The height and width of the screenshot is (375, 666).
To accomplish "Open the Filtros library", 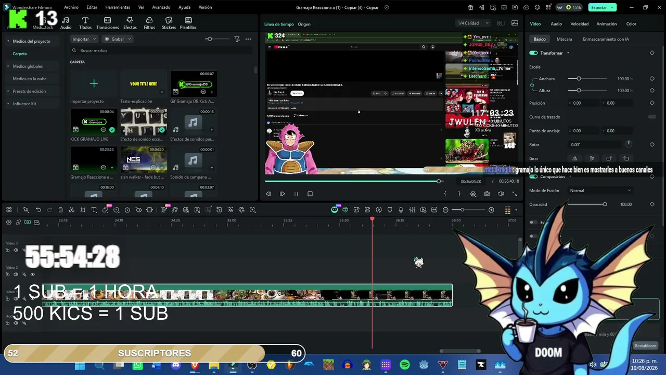I will tap(149, 23).
